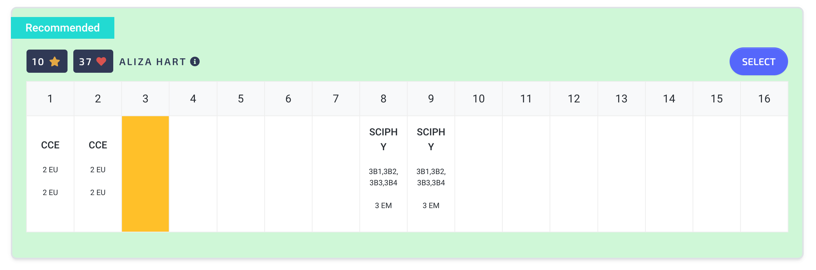The height and width of the screenshot is (270, 816).
Task: Click the period 16 column header
Action: coord(764,99)
